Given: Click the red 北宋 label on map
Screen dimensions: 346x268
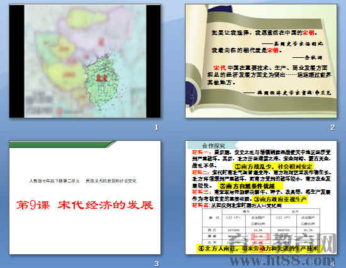Looking at the screenshot, I should point(101,78).
